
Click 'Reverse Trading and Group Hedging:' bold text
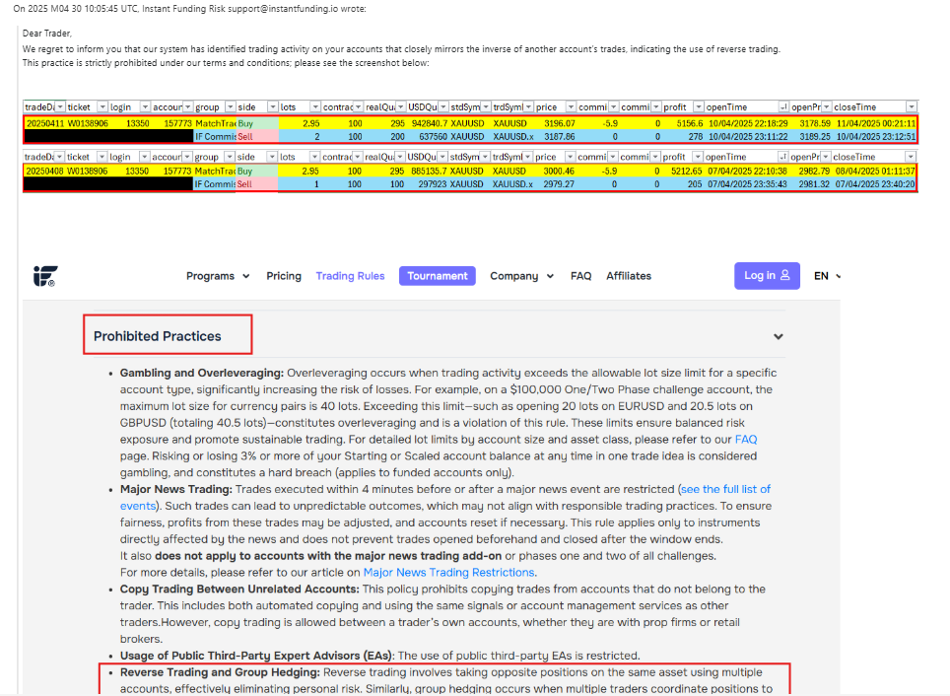click(220, 672)
